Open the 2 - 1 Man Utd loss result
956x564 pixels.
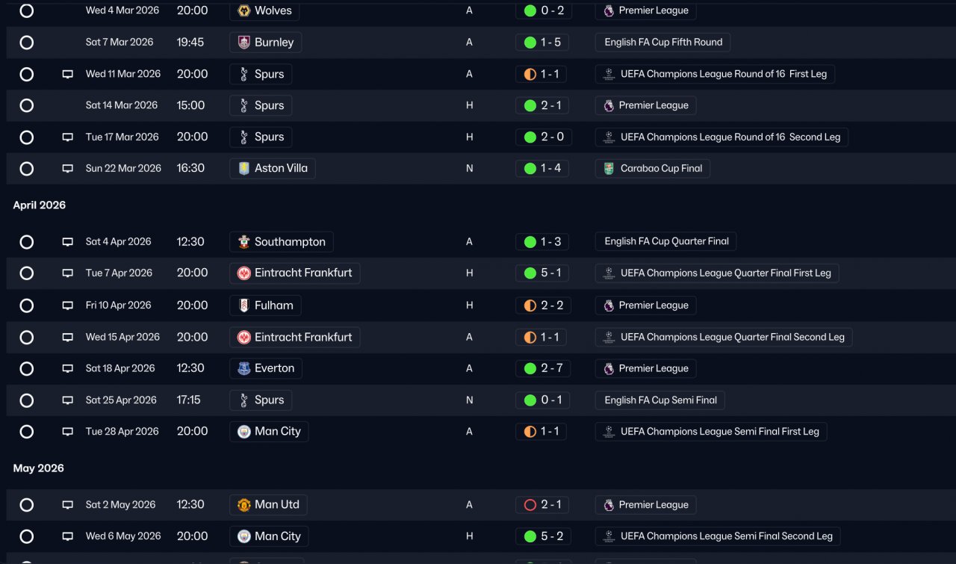pos(542,505)
